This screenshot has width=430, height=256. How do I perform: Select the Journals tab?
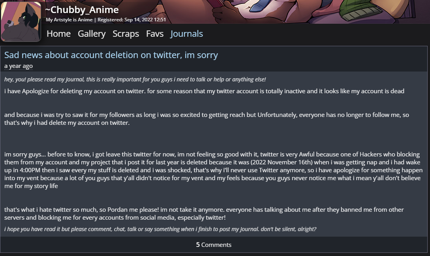[186, 34]
